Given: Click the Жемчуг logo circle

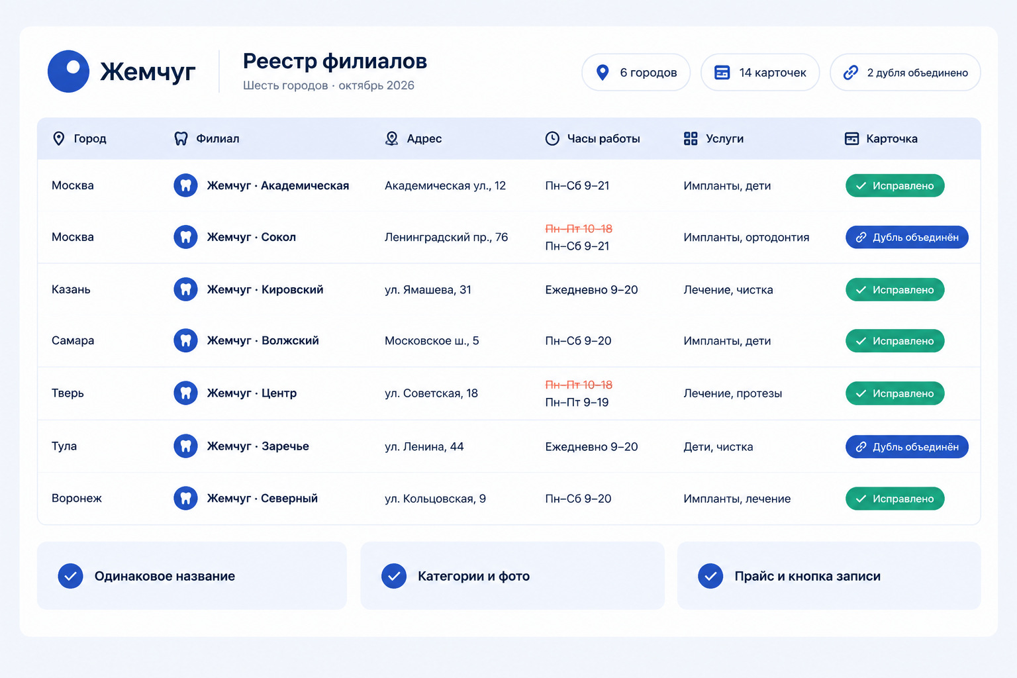Looking at the screenshot, I should 68,72.
